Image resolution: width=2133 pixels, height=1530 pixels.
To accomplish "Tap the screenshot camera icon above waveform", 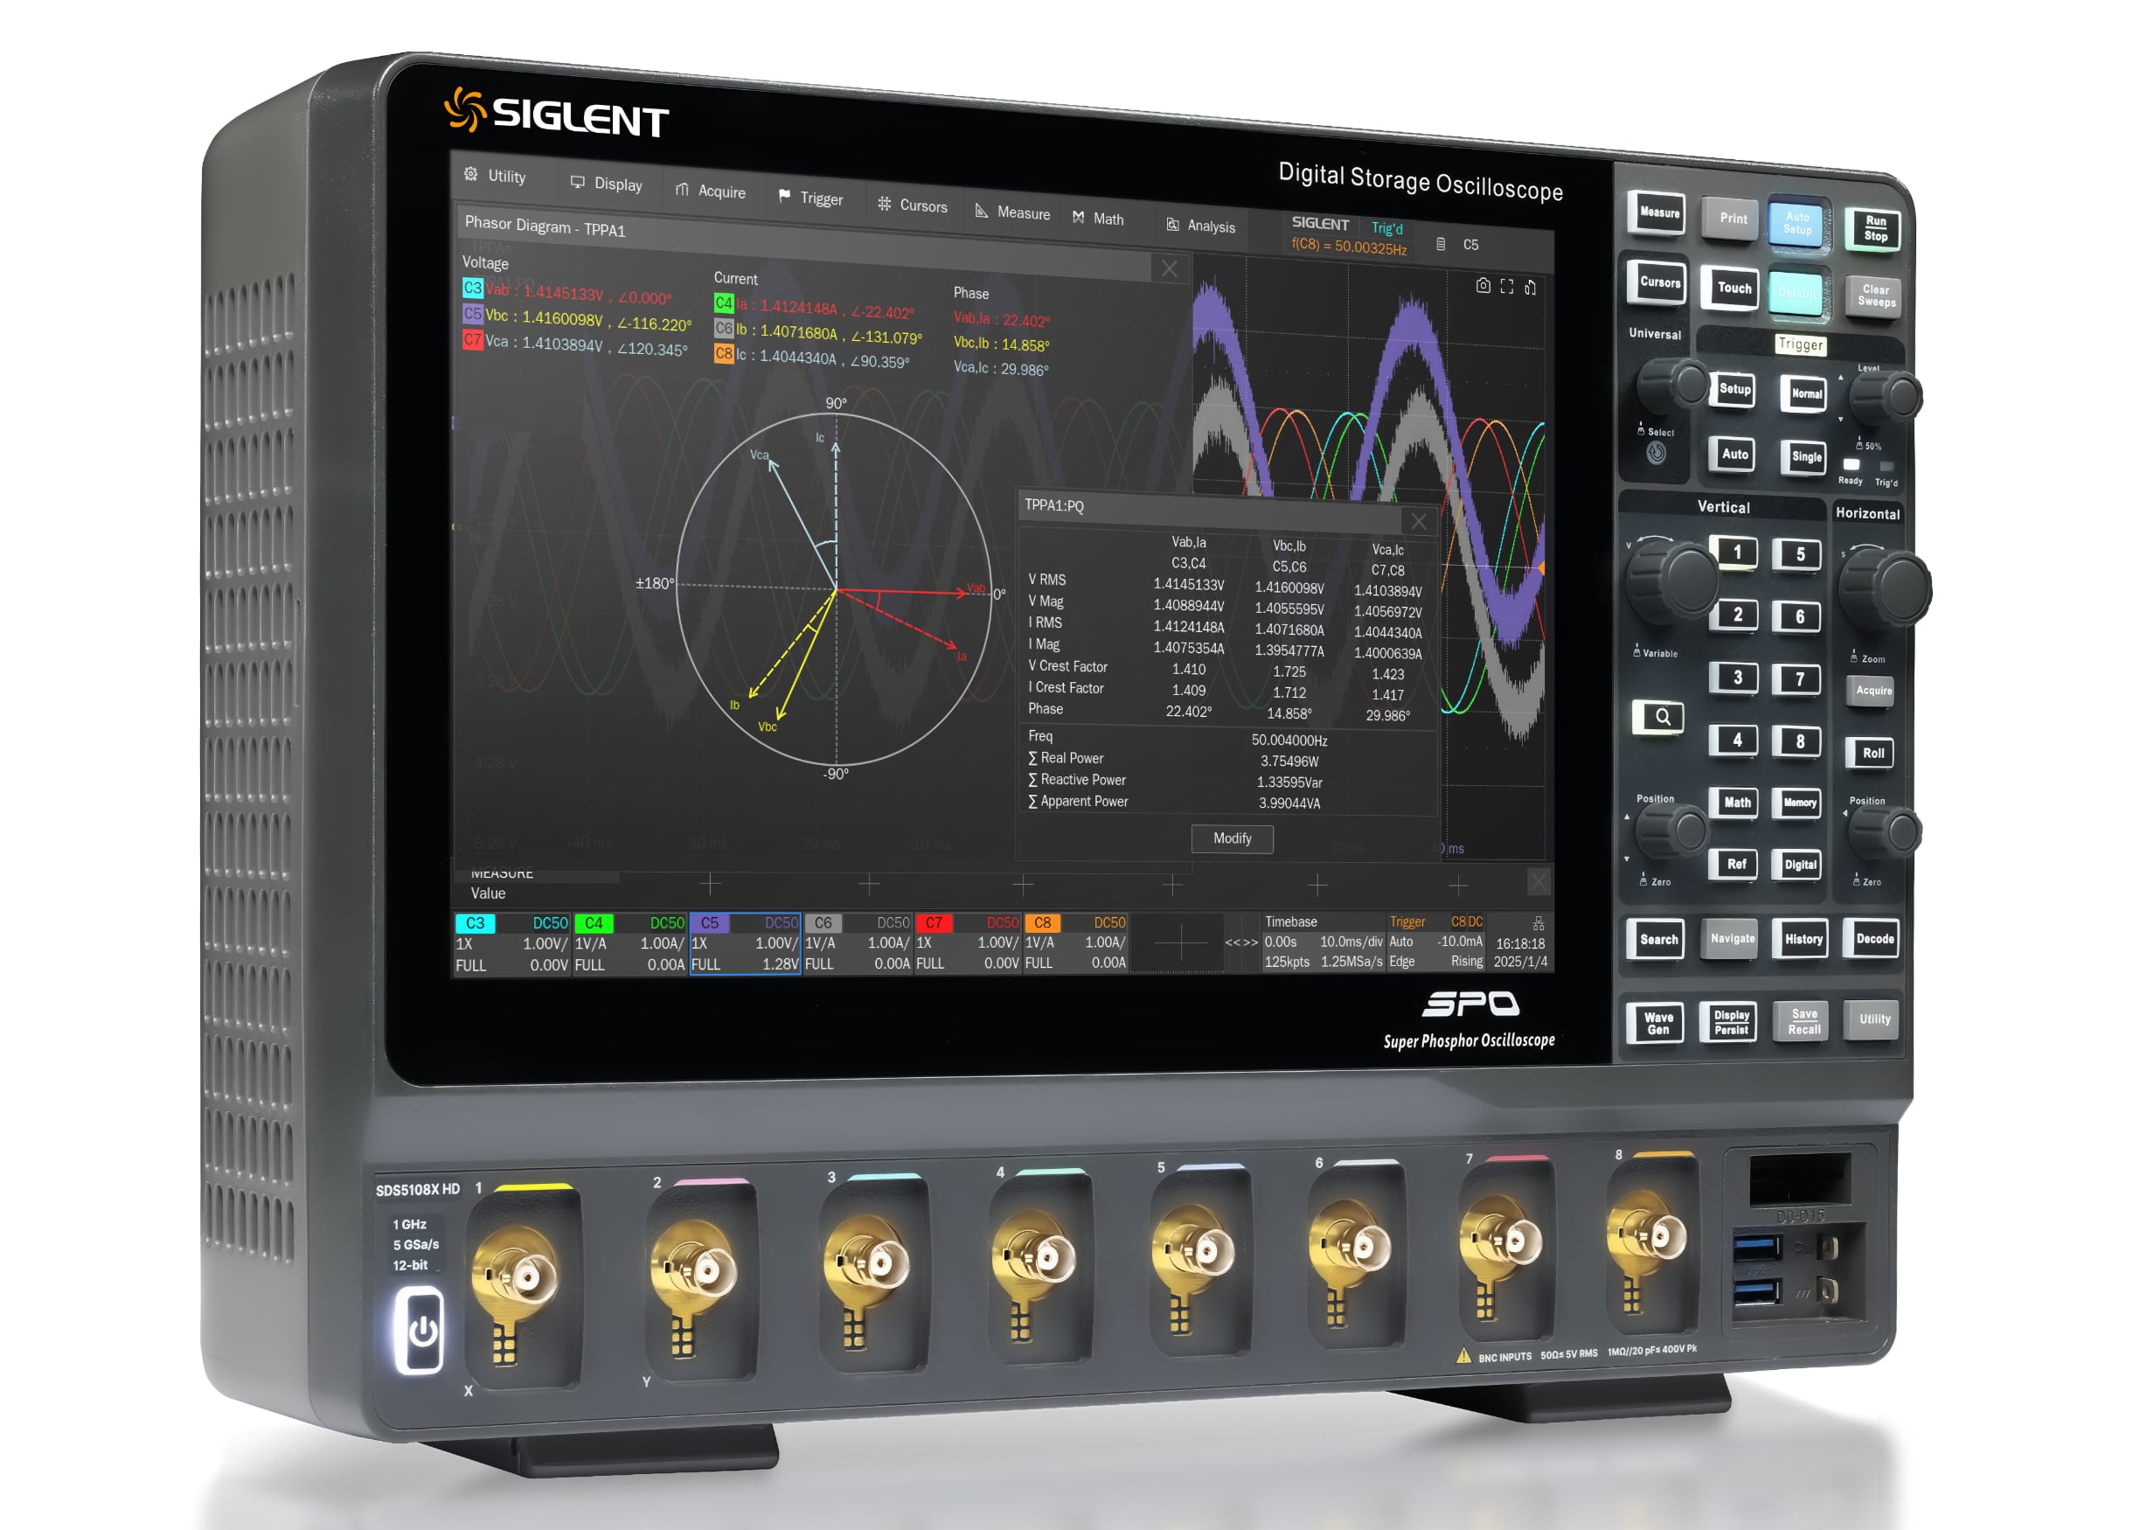I will coord(1483,286).
